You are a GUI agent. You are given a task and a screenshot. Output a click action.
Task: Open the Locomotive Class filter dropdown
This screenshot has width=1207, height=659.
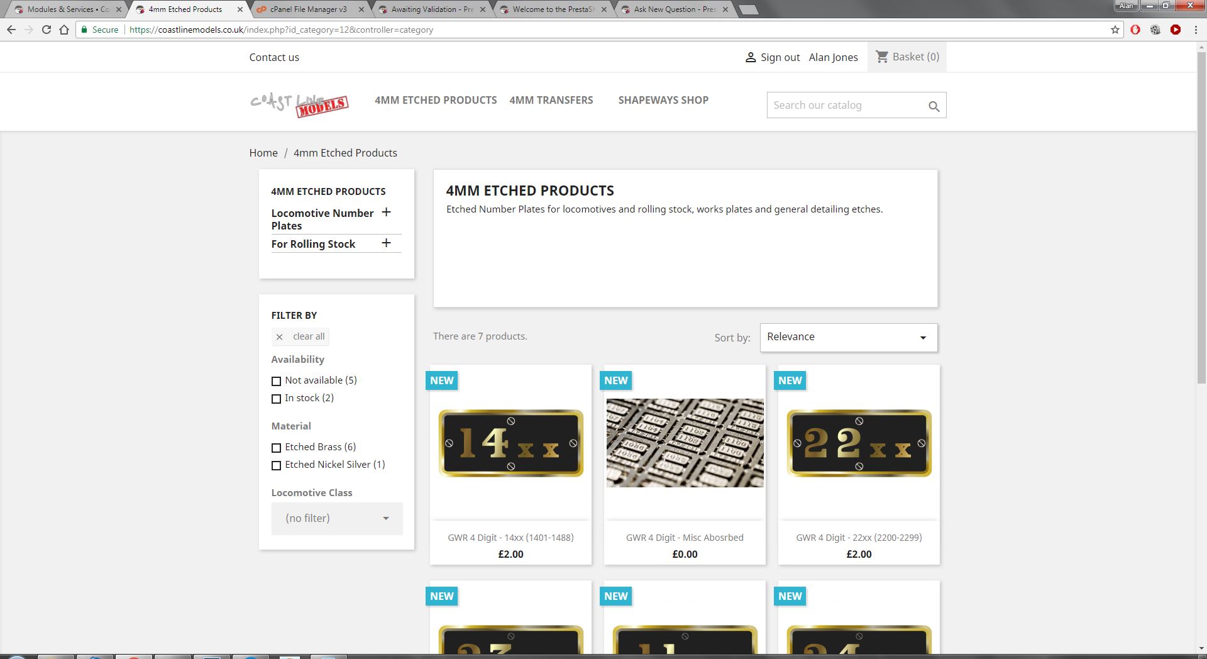[337, 518]
